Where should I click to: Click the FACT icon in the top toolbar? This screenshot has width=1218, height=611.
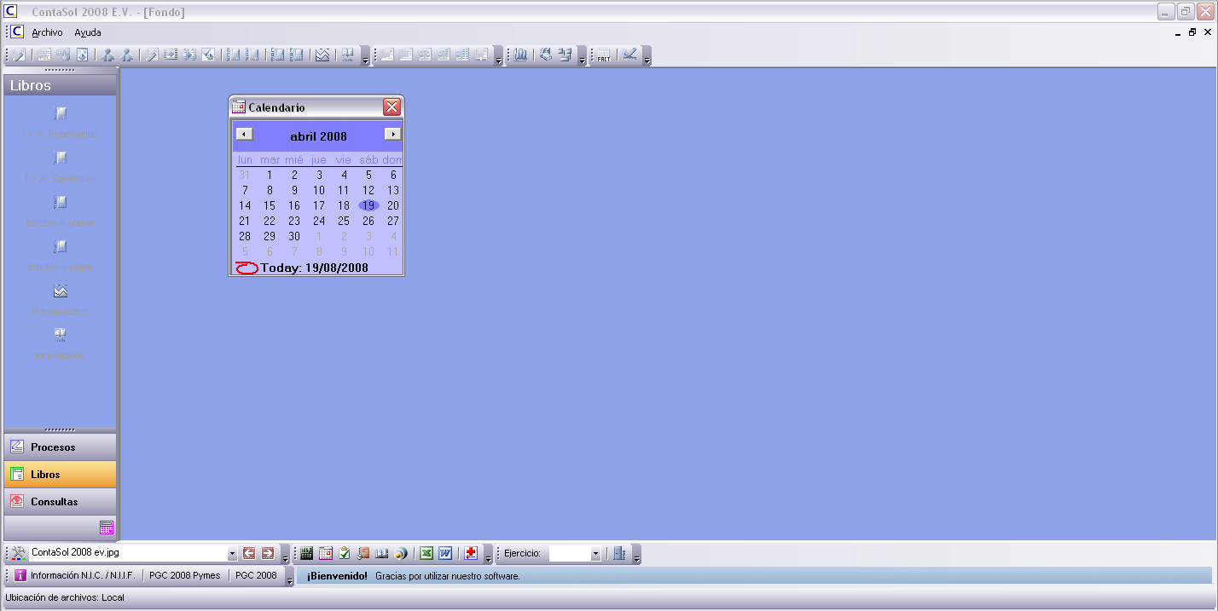tap(604, 55)
